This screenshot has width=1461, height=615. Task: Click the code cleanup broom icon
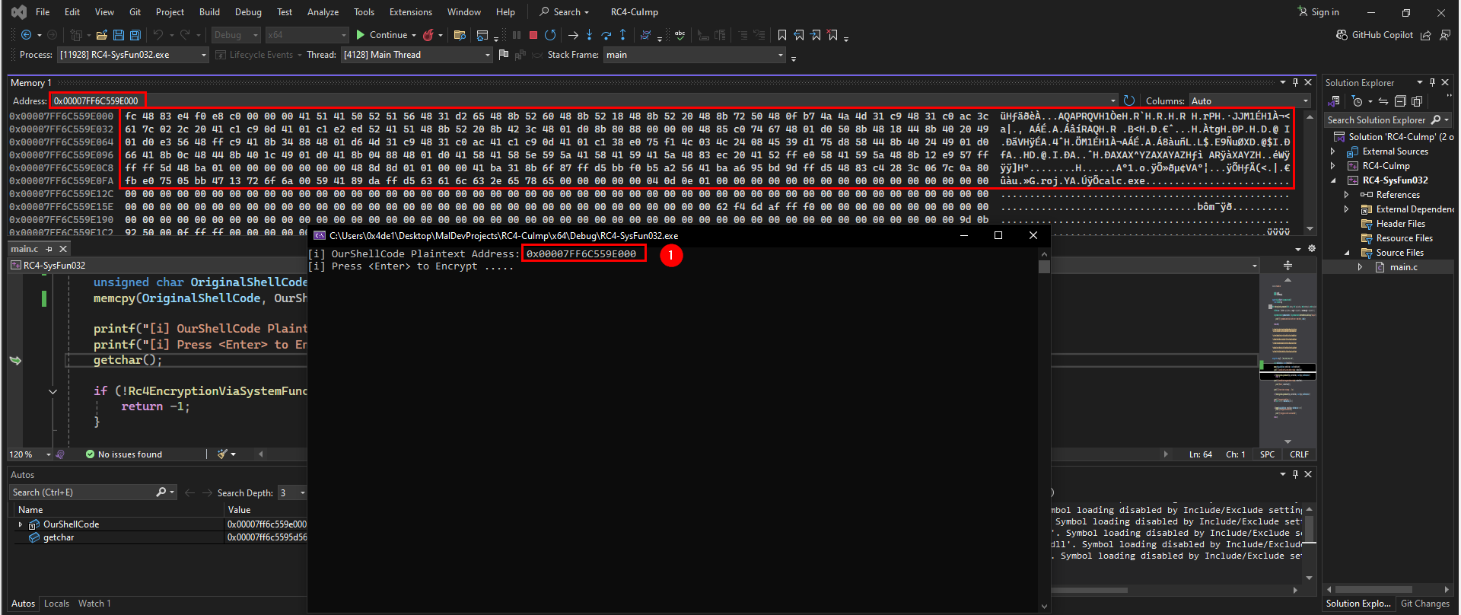222,454
